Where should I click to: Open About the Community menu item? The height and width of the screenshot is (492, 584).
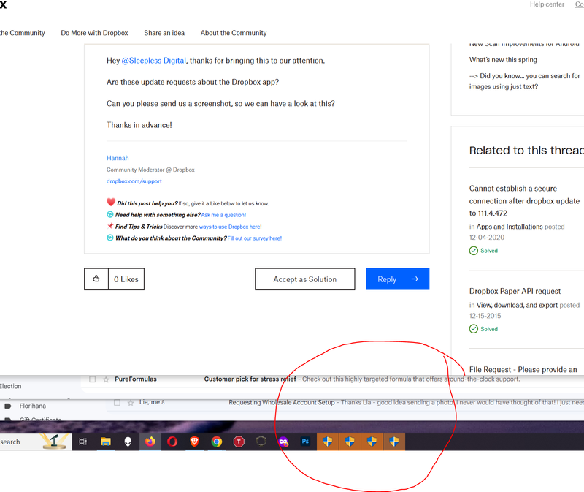coord(234,33)
